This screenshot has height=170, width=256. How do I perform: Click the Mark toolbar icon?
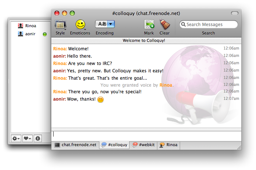point(149,25)
